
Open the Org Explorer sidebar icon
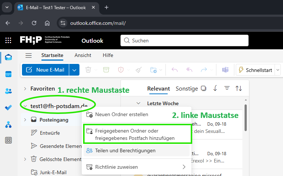(8, 124)
